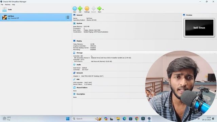Click the green Add machine icon
This screenshot has width=217, height=122.
click(80, 9)
